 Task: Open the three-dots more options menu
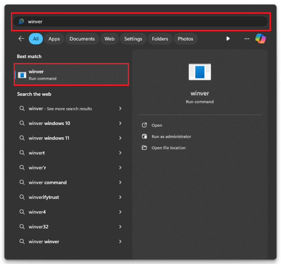[247, 39]
